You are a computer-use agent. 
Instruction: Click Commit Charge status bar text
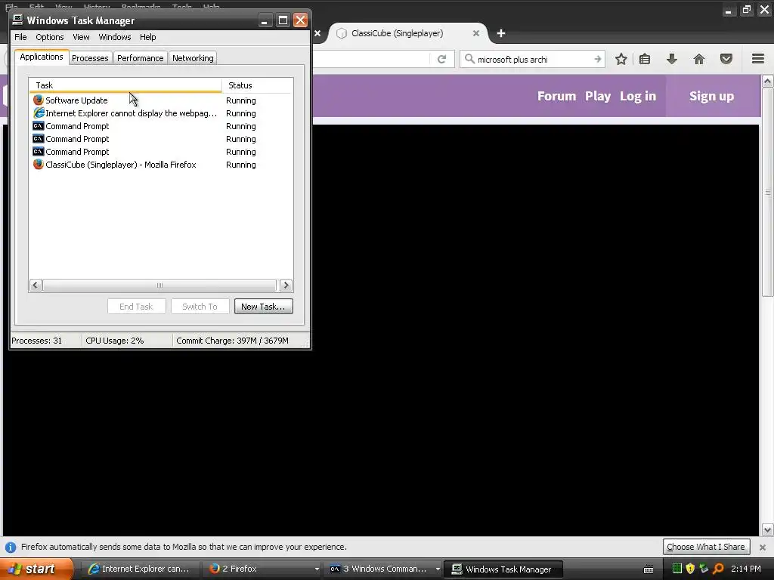[232, 341]
